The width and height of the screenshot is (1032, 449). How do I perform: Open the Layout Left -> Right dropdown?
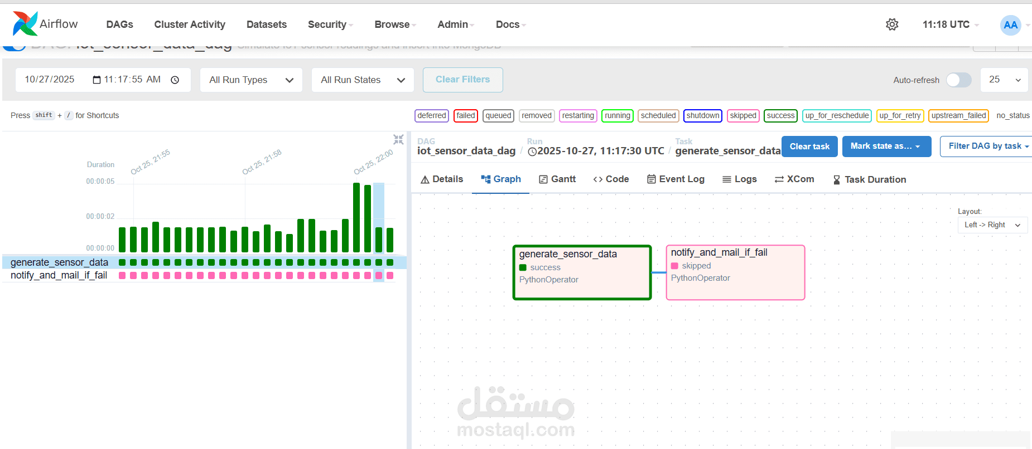point(992,225)
